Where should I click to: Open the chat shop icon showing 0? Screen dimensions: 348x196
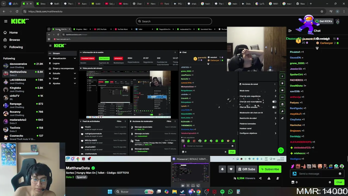[294, 182]
